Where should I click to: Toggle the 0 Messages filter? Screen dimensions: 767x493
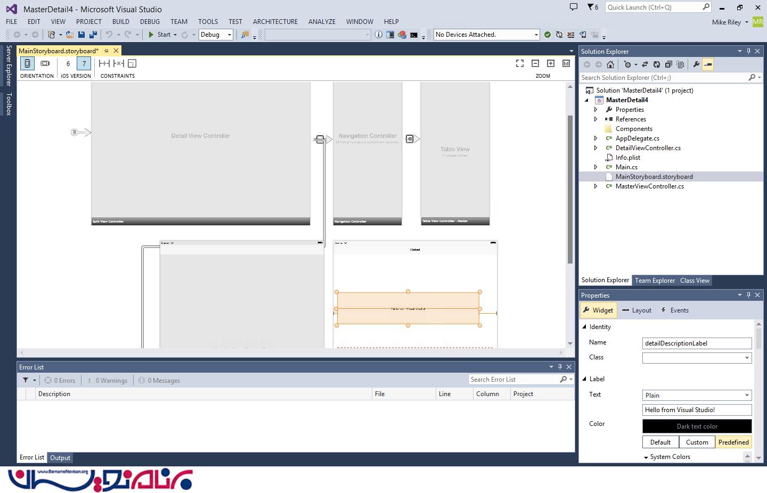[159, 380]
